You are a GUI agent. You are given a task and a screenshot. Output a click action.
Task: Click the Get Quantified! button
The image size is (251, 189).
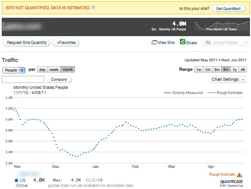click(229, 9)
